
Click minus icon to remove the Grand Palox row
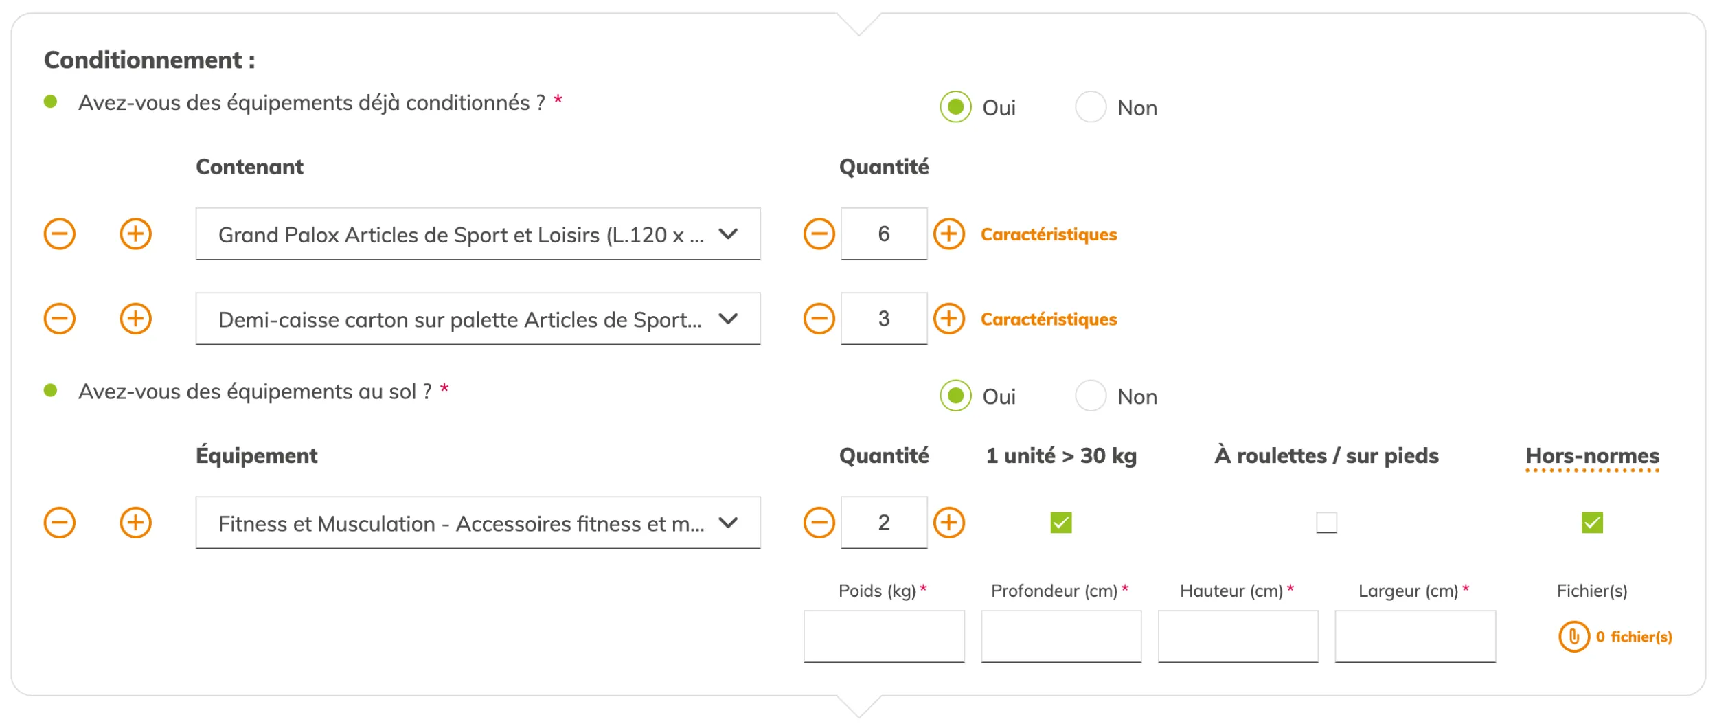59,234
